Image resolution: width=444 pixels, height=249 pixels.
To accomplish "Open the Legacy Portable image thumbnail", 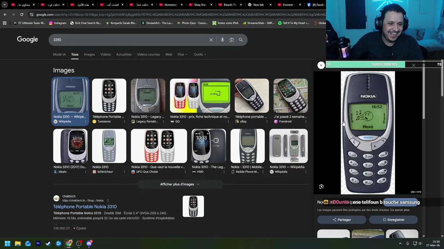I will pyautogui.click(x=148, y=96).
